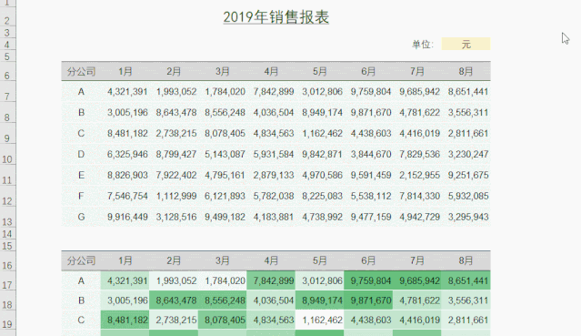Image resolution: width=581 pixels, height=336 pixels.
Task: Click the 分公司 header in the upper gray header row
Action: [x=81, y=71]
